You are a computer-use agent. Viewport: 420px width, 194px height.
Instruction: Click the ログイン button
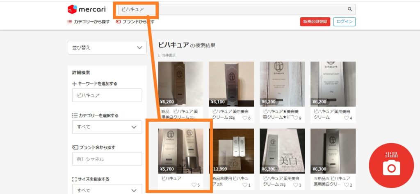coord(345,22)
